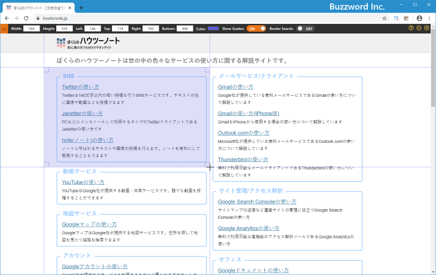Close the howtonote browser tab
Viewport: 436px width, 275px height.
[70, 8]
